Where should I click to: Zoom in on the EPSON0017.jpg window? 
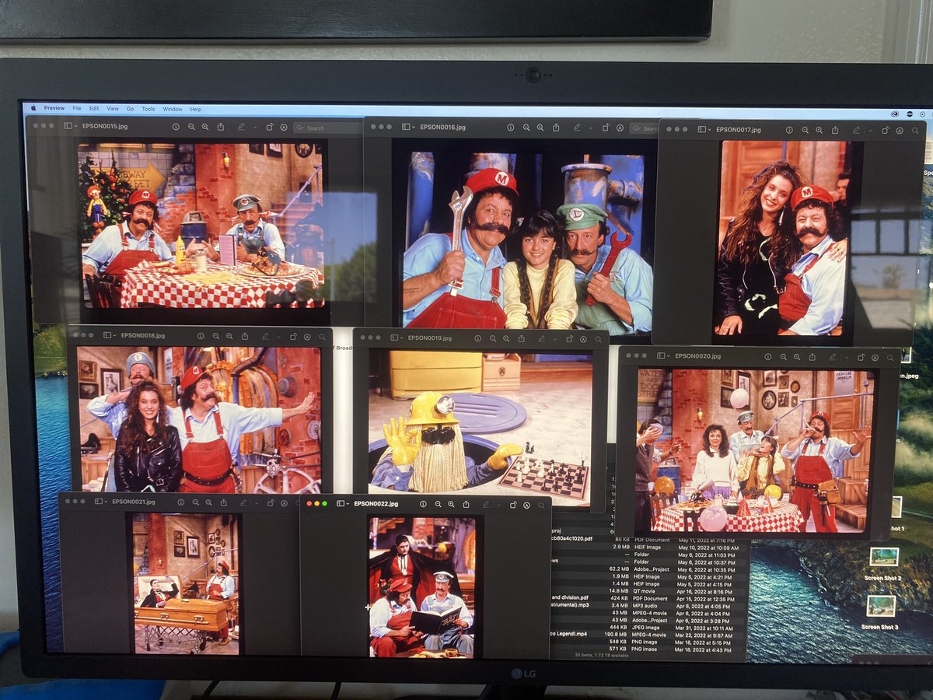819,130
